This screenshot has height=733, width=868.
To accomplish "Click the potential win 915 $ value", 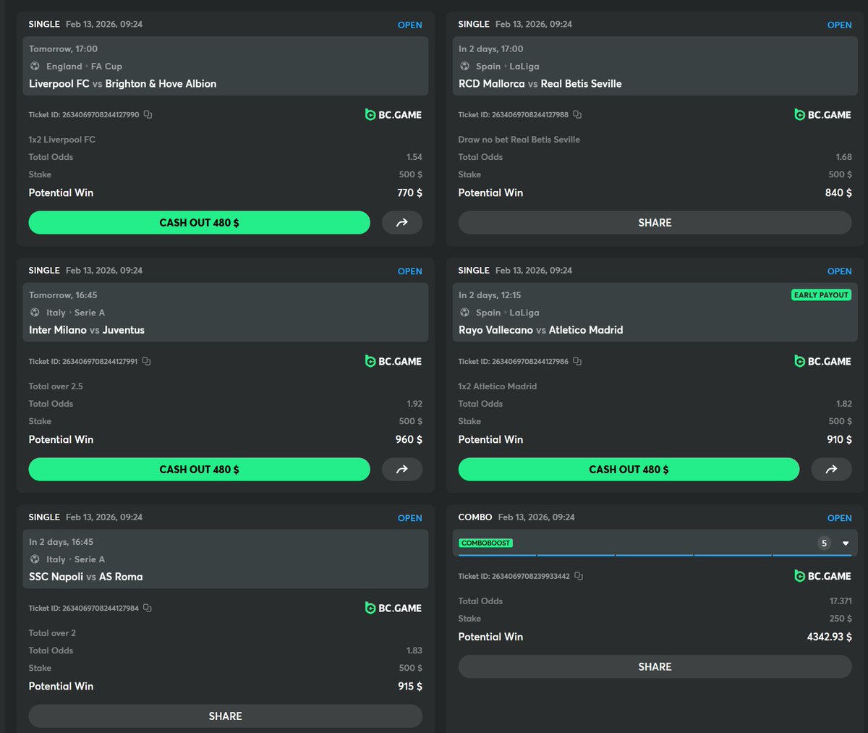I will tap(410, 686).
